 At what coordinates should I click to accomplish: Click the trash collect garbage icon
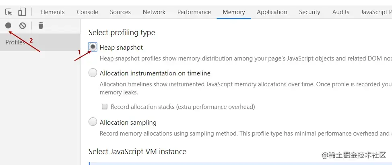41,26
